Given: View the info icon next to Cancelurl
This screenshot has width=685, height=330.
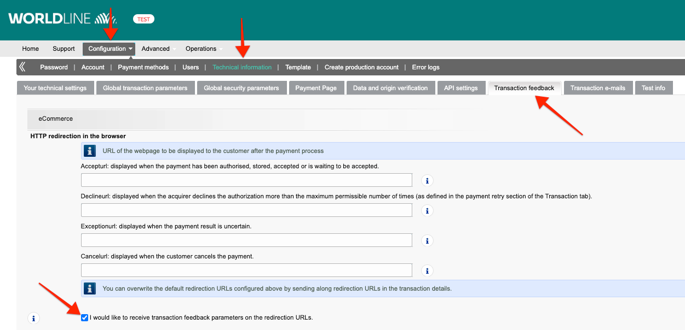Looking at the screenshot, I should (x=427, y=270).
